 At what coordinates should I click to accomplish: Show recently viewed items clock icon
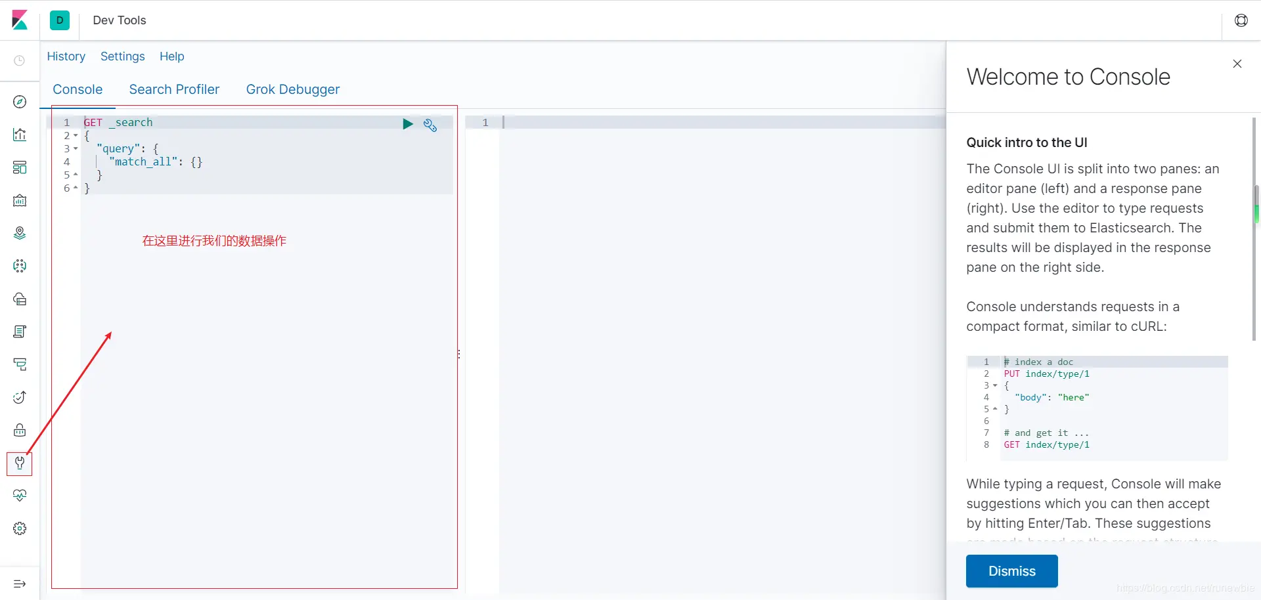[20, 61]
